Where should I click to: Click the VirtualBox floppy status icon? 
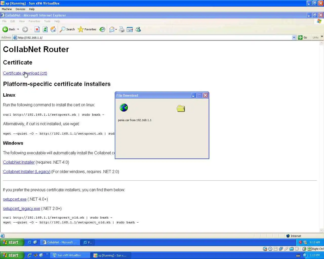[276, 249]
